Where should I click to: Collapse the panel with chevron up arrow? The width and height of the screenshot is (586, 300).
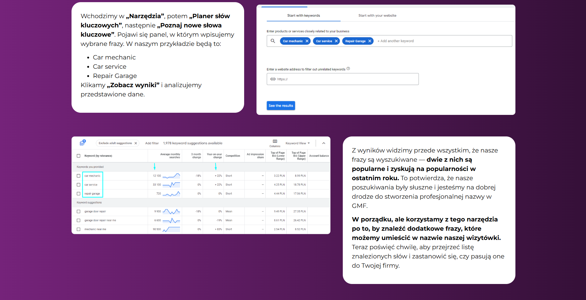[324, 143]
